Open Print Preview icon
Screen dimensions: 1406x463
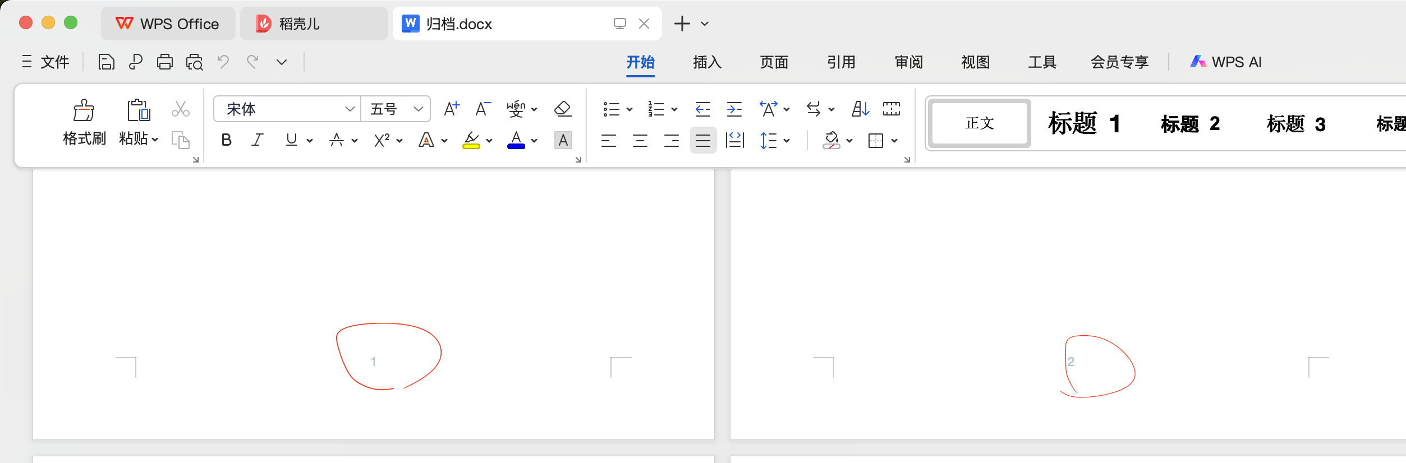tap(194, 62)
